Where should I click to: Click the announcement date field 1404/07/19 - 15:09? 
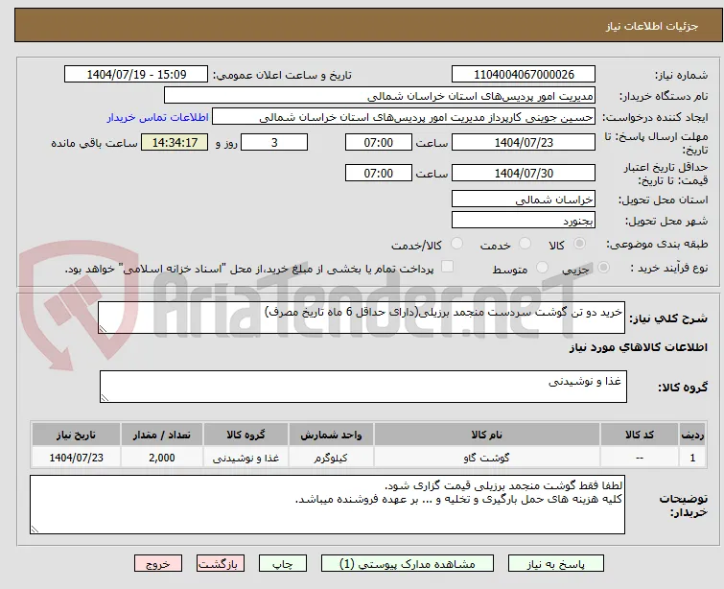tap(136, 75)
